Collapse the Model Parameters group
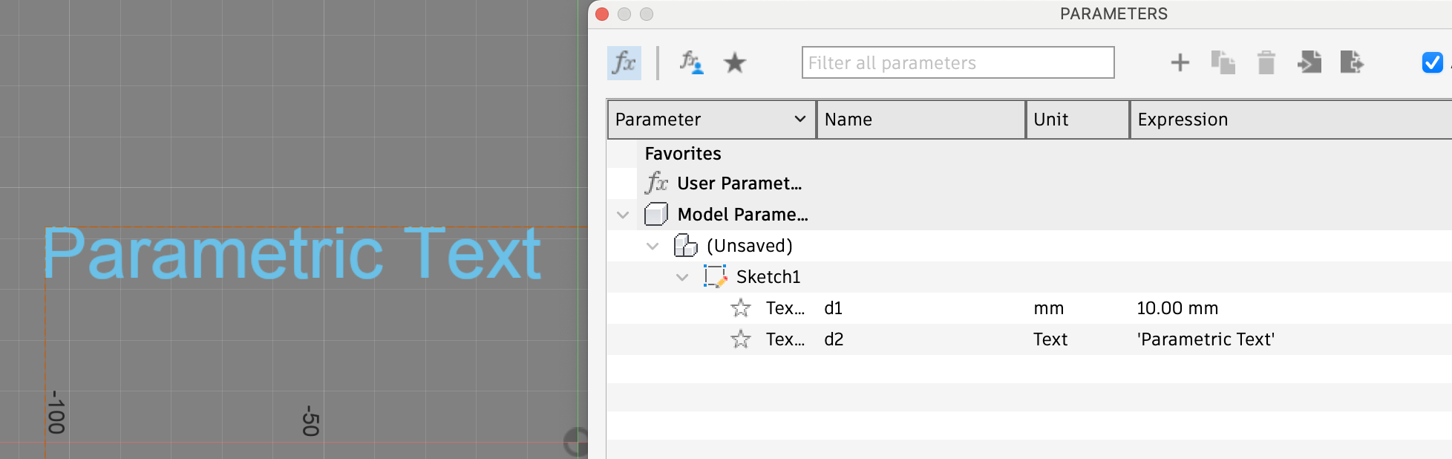The image size is (1452, 459). click(623, 215)
